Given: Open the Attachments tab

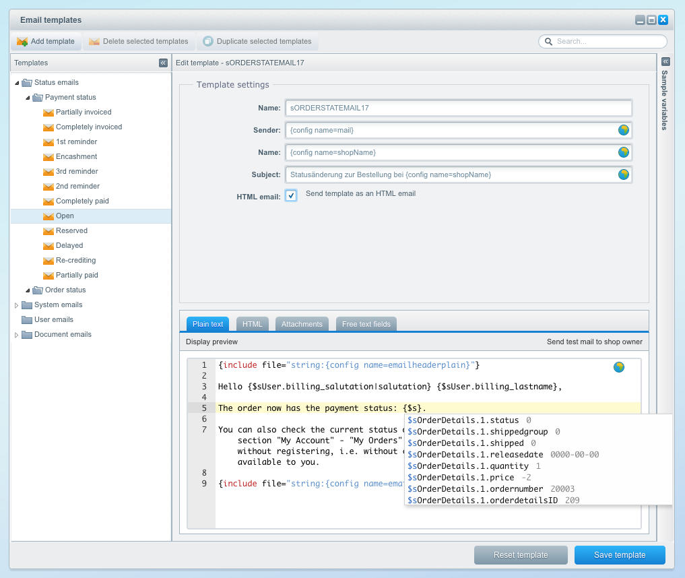Looking at the screenshot, I should tap(302, 324).
